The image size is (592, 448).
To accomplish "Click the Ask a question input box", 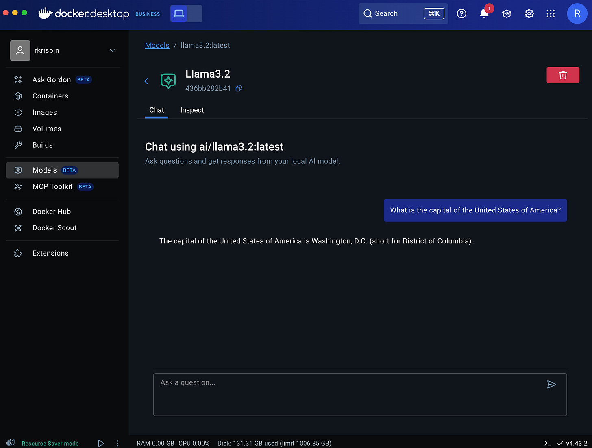I will [360, 395].
